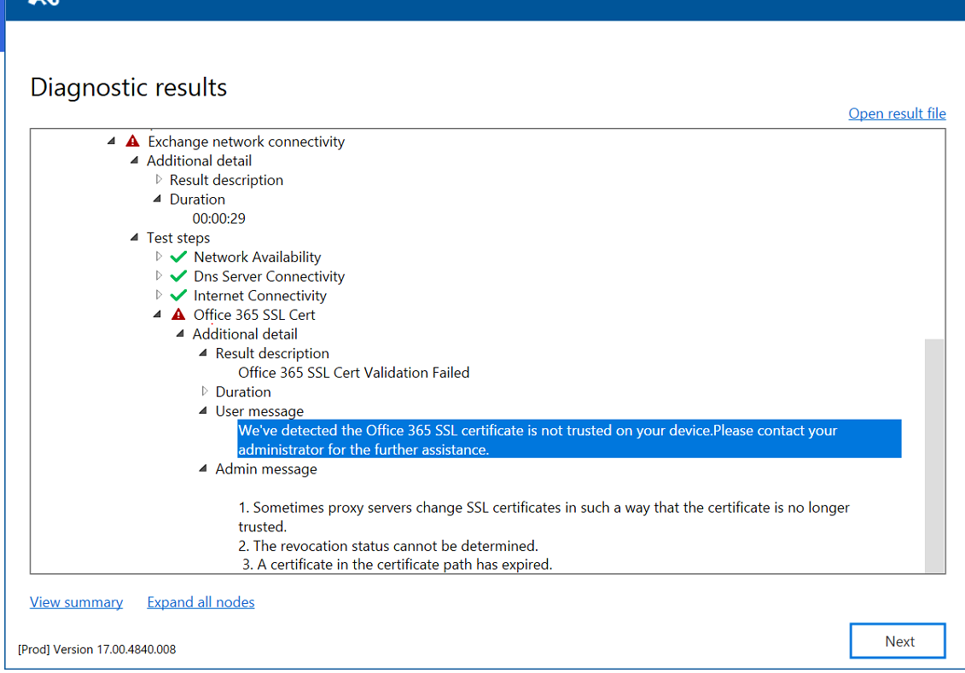Click the highlighted SSL not trusted user message
965x673 pixels.
(x=569, y=439)
